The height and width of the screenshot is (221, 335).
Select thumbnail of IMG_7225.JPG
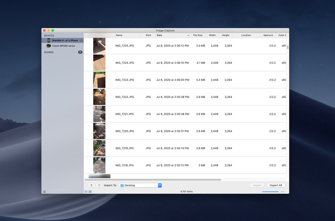[x=99, y=46]
